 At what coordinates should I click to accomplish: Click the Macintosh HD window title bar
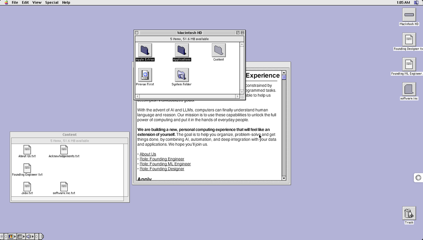[x=189, y=32]
